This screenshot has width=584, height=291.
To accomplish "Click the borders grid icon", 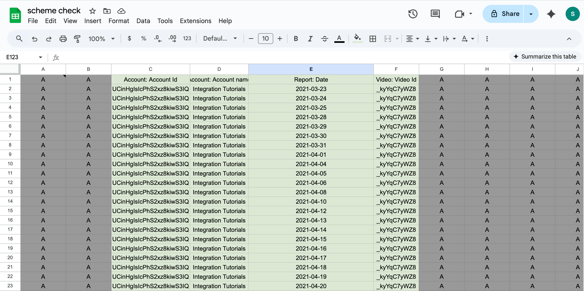I will (x=373, y=39).
